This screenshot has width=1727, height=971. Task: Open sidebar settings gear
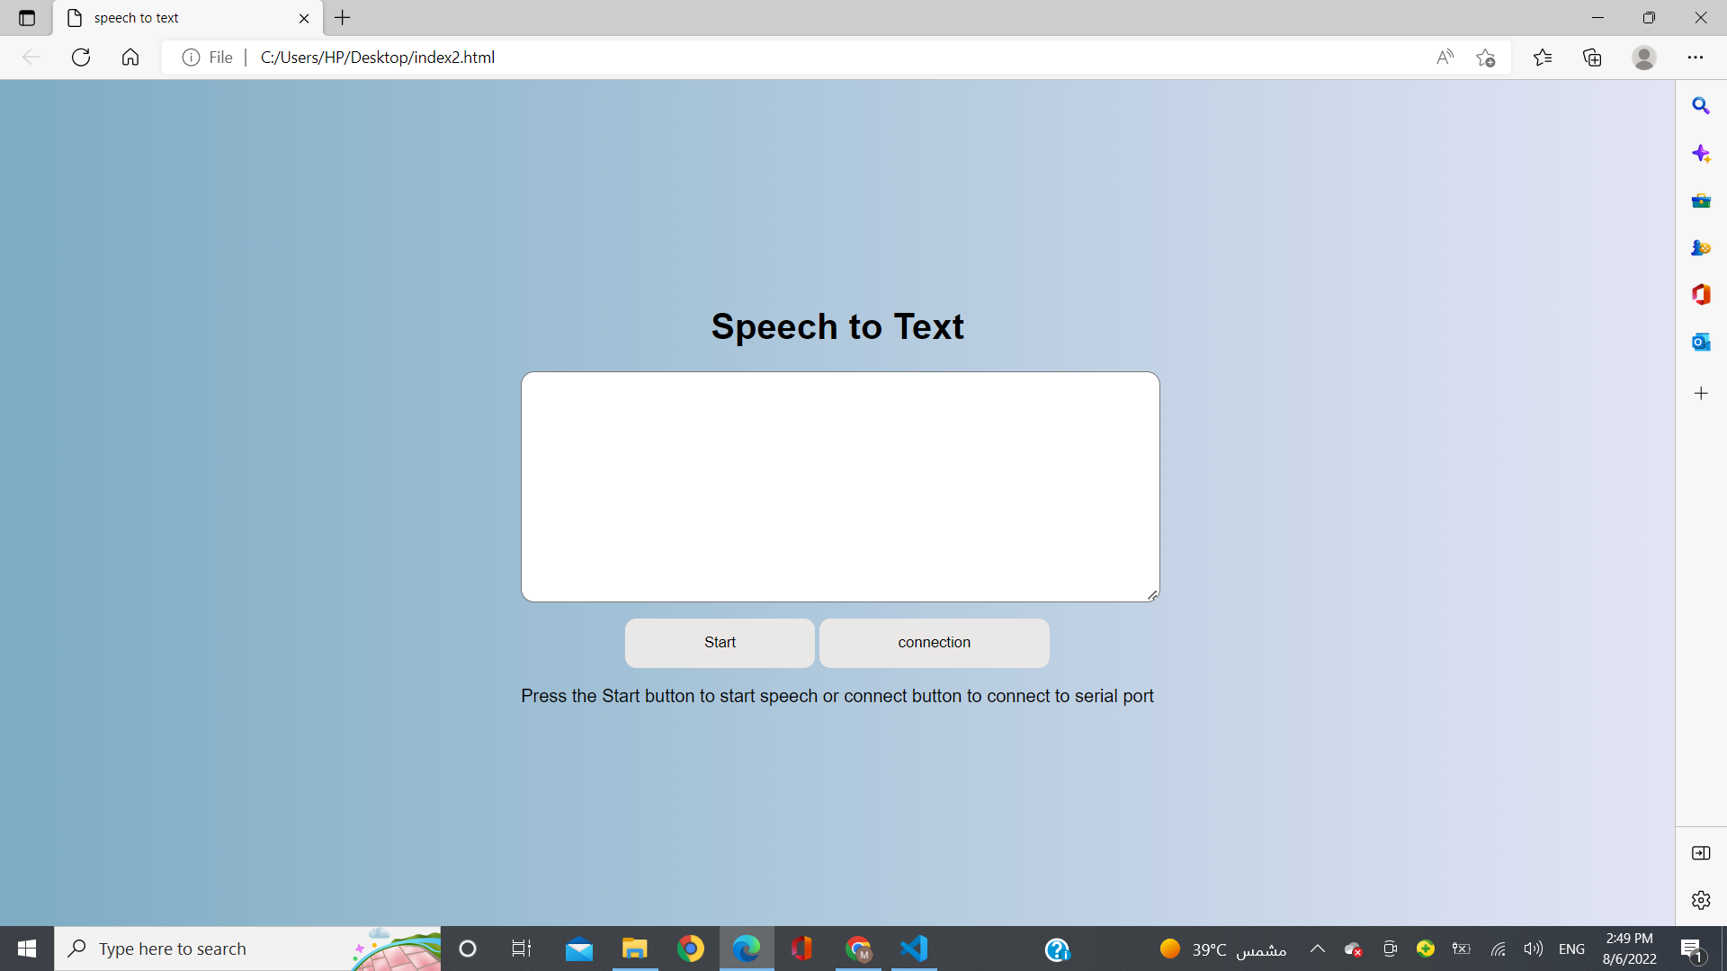point(1700,900)
